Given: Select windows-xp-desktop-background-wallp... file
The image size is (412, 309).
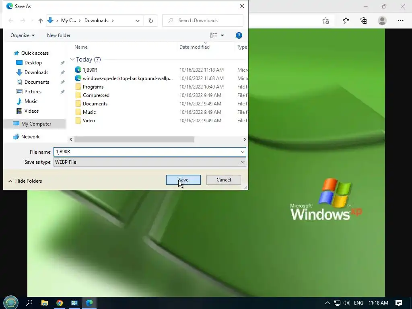Looking at the screenshot, I should (128, 78).
